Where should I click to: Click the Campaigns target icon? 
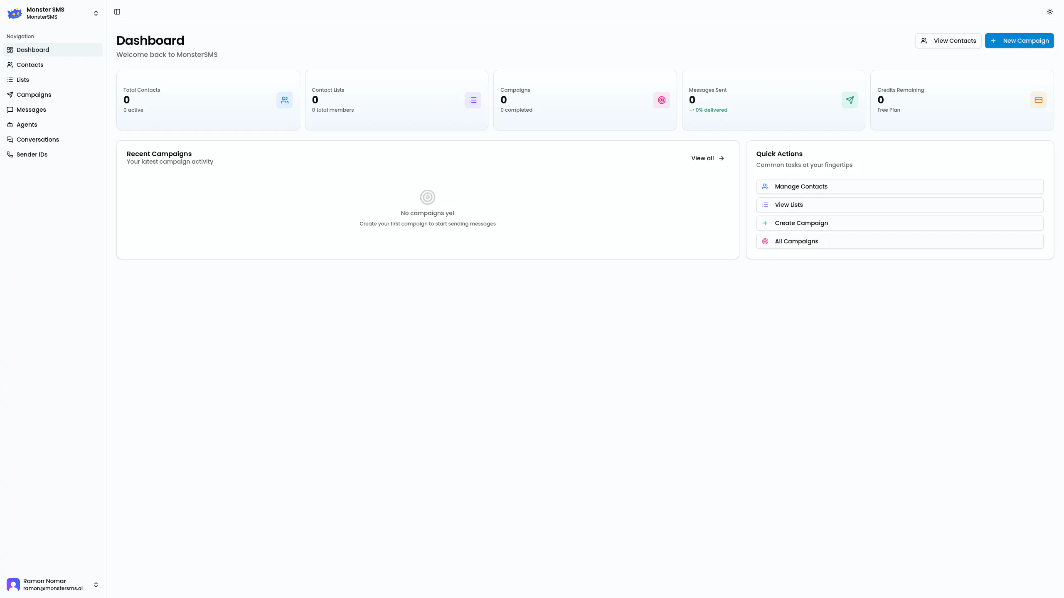pyautogui.click(x=661, y=100)
